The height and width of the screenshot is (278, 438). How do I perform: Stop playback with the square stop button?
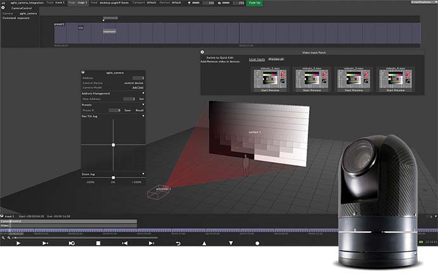click(x=98, y=243)
